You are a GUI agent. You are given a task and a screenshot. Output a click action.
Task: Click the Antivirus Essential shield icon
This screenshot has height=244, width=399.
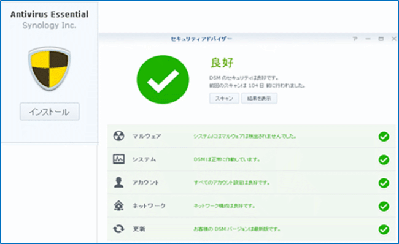(49, 68)
